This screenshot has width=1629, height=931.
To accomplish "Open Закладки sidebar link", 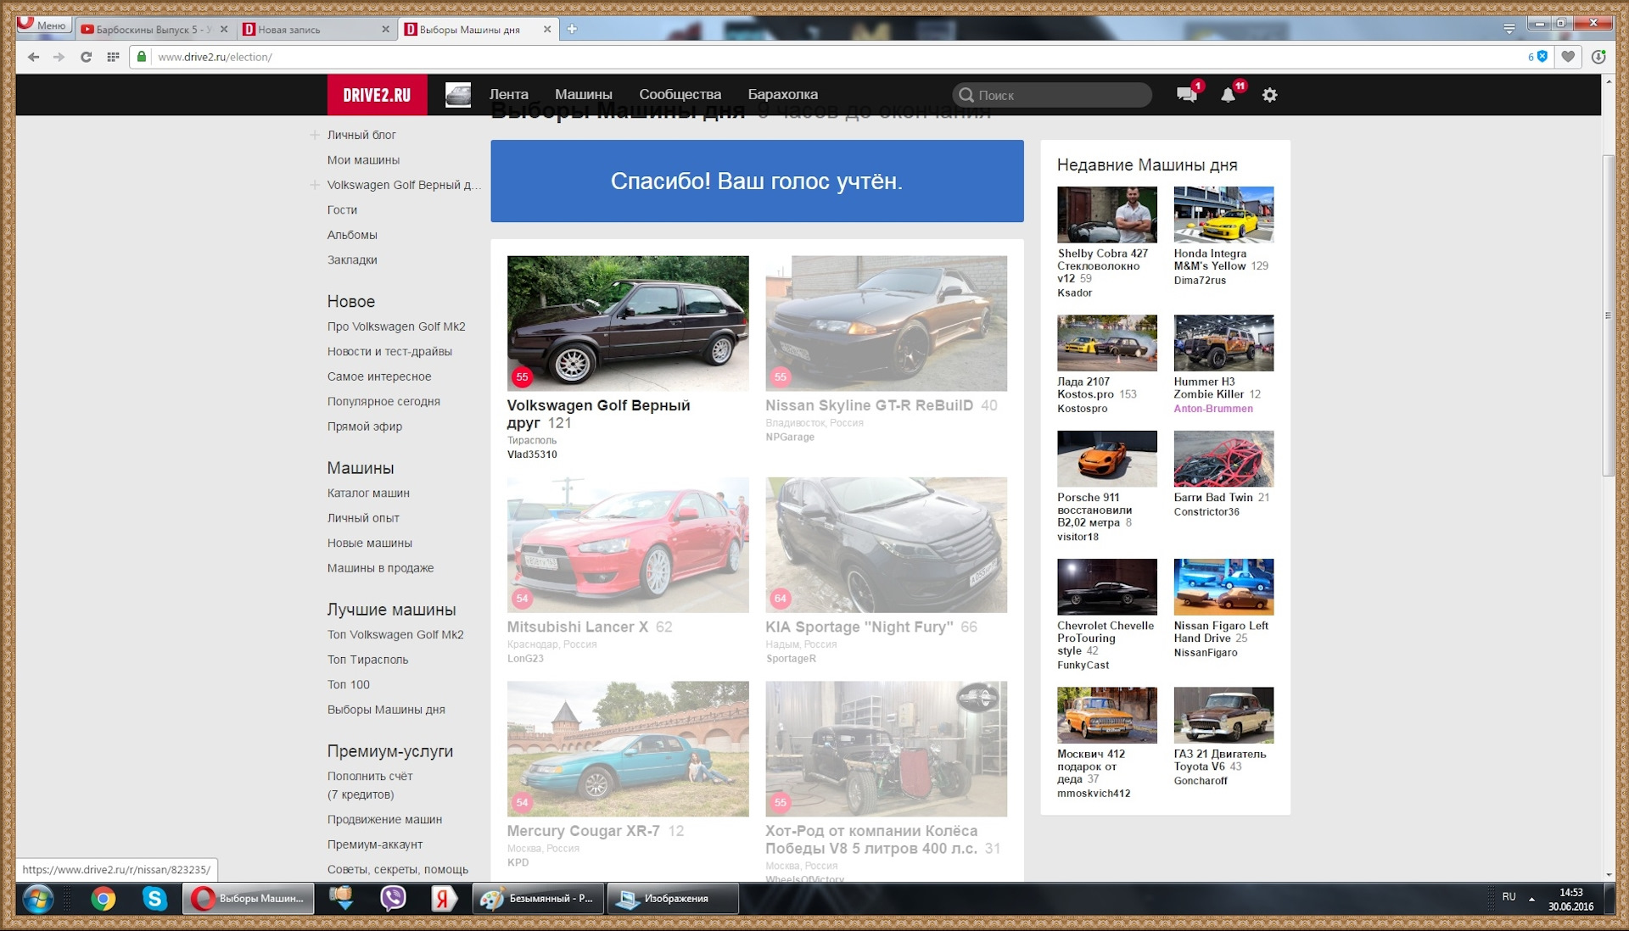I will tap(352, 260).
